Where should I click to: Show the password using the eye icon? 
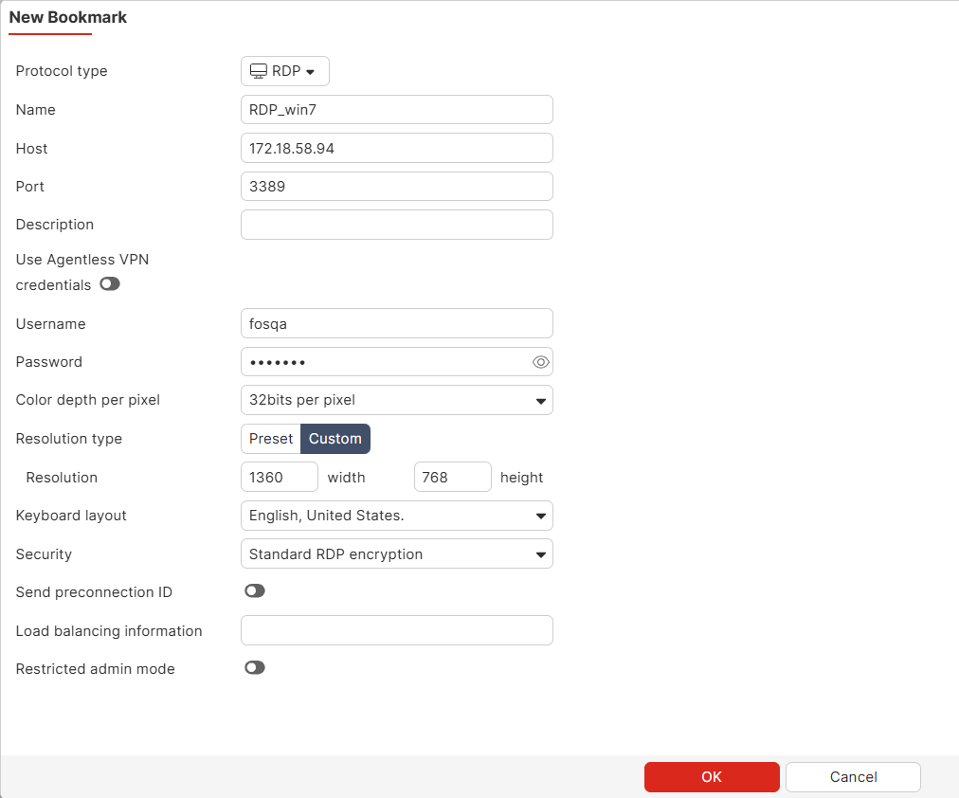tap(540, 362)
